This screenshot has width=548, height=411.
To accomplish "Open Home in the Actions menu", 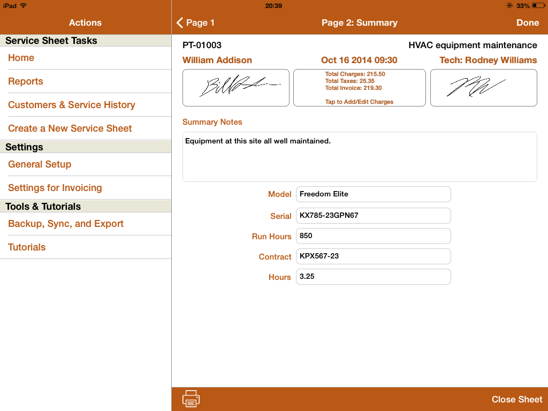I will pyautogui.click(x=21, y=58).
